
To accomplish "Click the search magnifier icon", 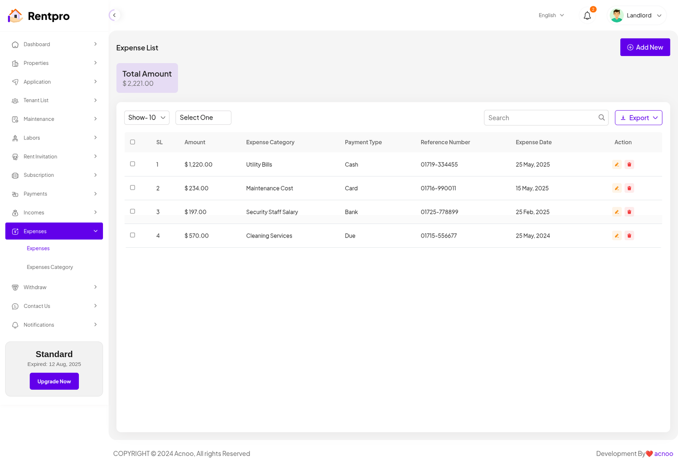I will [601, 117].
